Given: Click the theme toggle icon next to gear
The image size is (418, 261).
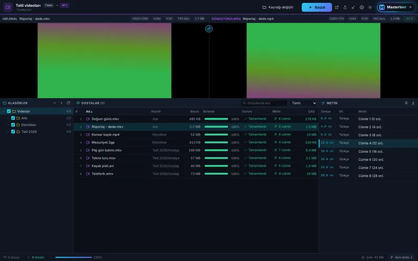Looking at the screenshot, I should click(x=370, y=7).
